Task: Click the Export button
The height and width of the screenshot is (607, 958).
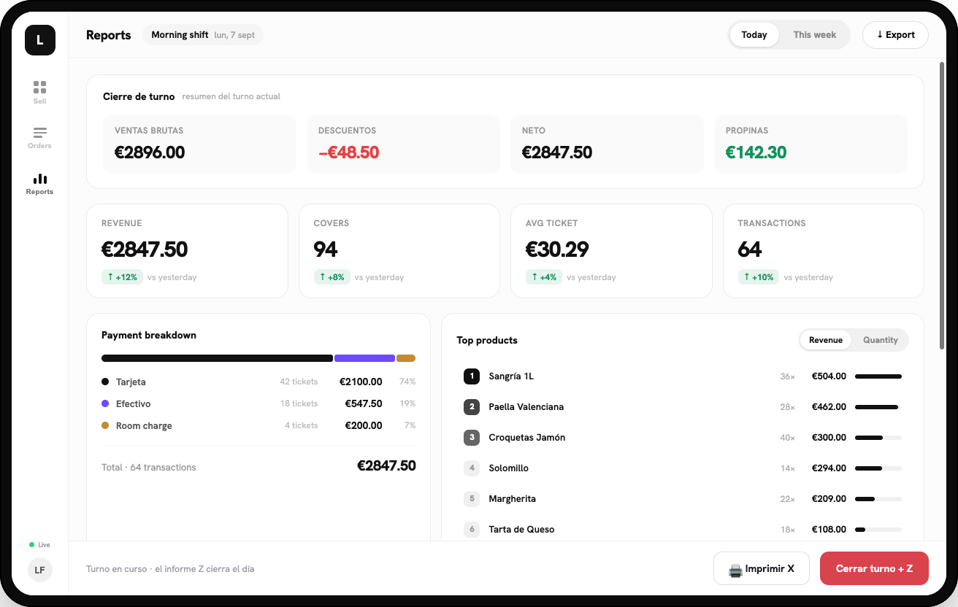Action: pyautogui.click(x=895, y=35)
